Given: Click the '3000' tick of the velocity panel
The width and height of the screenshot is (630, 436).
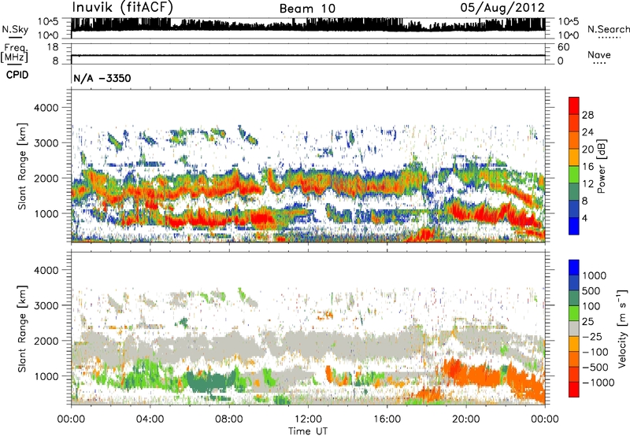Looking at the screenshot, I should point(46,305).
